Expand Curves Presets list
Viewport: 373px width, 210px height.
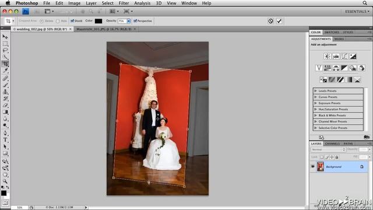(315, 97)
